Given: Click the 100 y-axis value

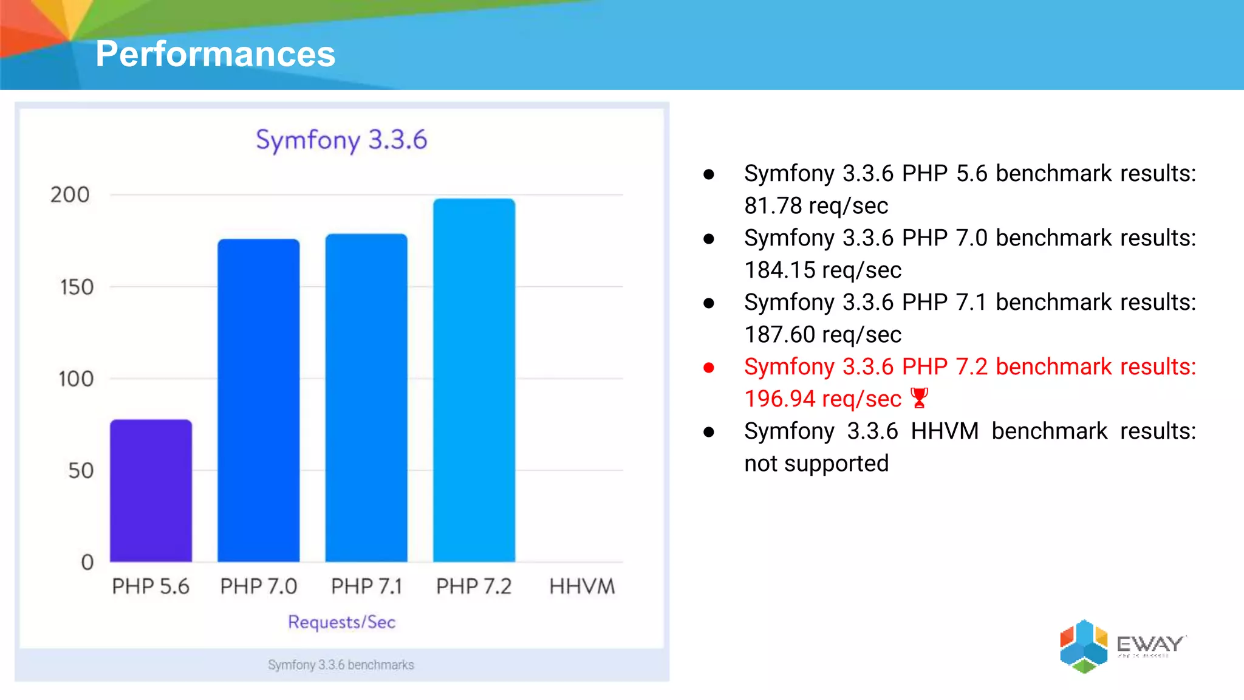Looking at the screenshot, I should coord(76,379).
